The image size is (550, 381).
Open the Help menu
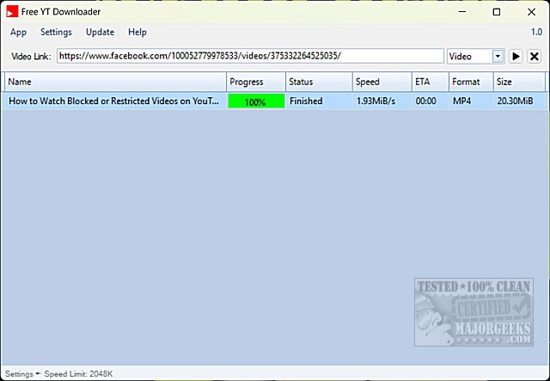click(137, 33)
